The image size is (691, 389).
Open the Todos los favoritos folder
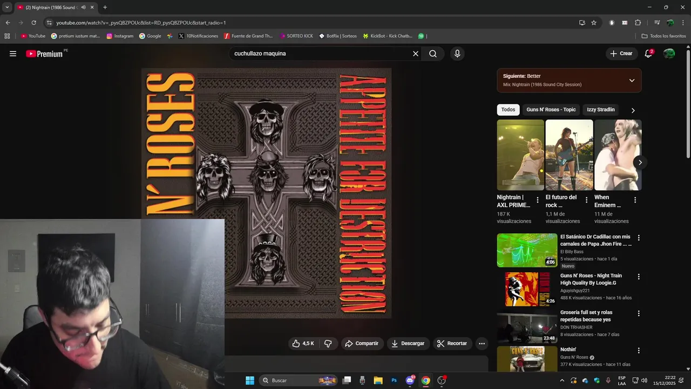tap(663, 36)
